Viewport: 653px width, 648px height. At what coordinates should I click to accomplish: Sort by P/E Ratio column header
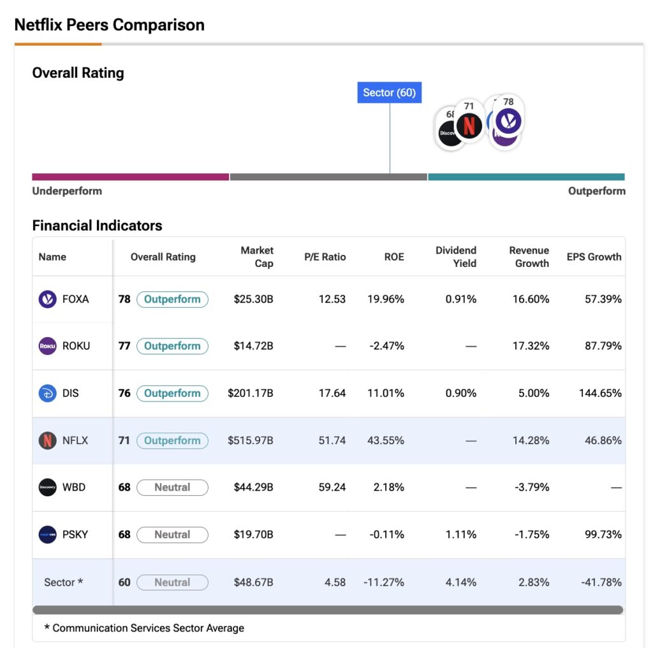pyautogui.click(x=325, y=257)
